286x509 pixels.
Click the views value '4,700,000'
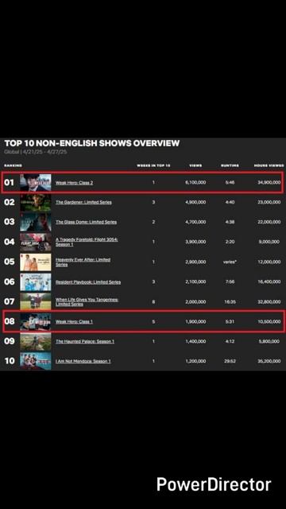[x=195, y=222]
